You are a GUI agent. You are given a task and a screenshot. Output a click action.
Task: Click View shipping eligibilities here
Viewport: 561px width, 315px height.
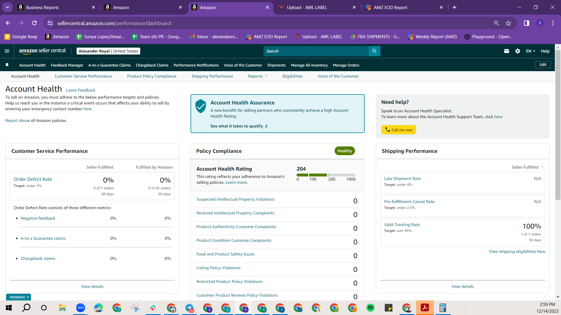pyautogui.click(x=517, y=251)
